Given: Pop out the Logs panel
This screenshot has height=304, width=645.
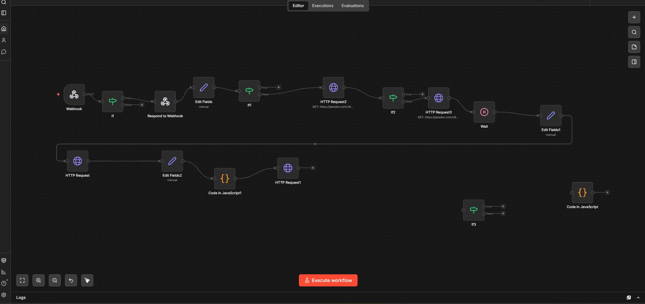Looking at the screenshot, I should (629, 298).
